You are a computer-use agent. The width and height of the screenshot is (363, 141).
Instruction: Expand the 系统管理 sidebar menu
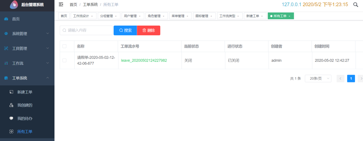pyautogui.click(x=47, y=34)
